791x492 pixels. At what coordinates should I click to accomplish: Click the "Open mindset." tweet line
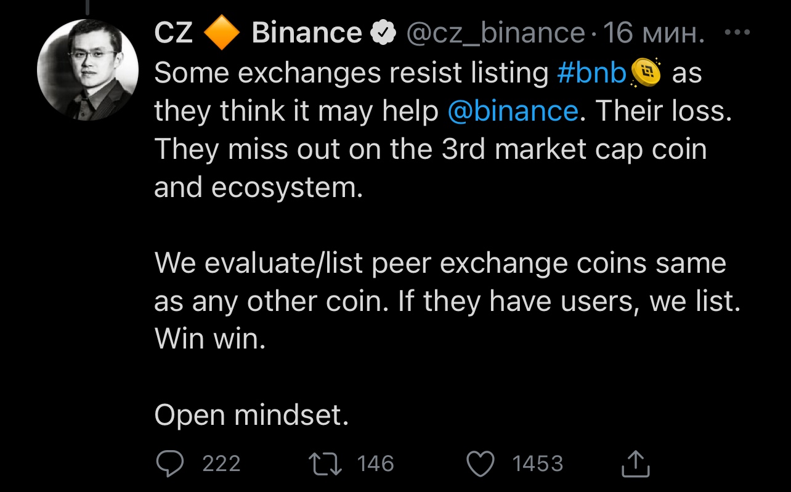(x=251, y=416)
